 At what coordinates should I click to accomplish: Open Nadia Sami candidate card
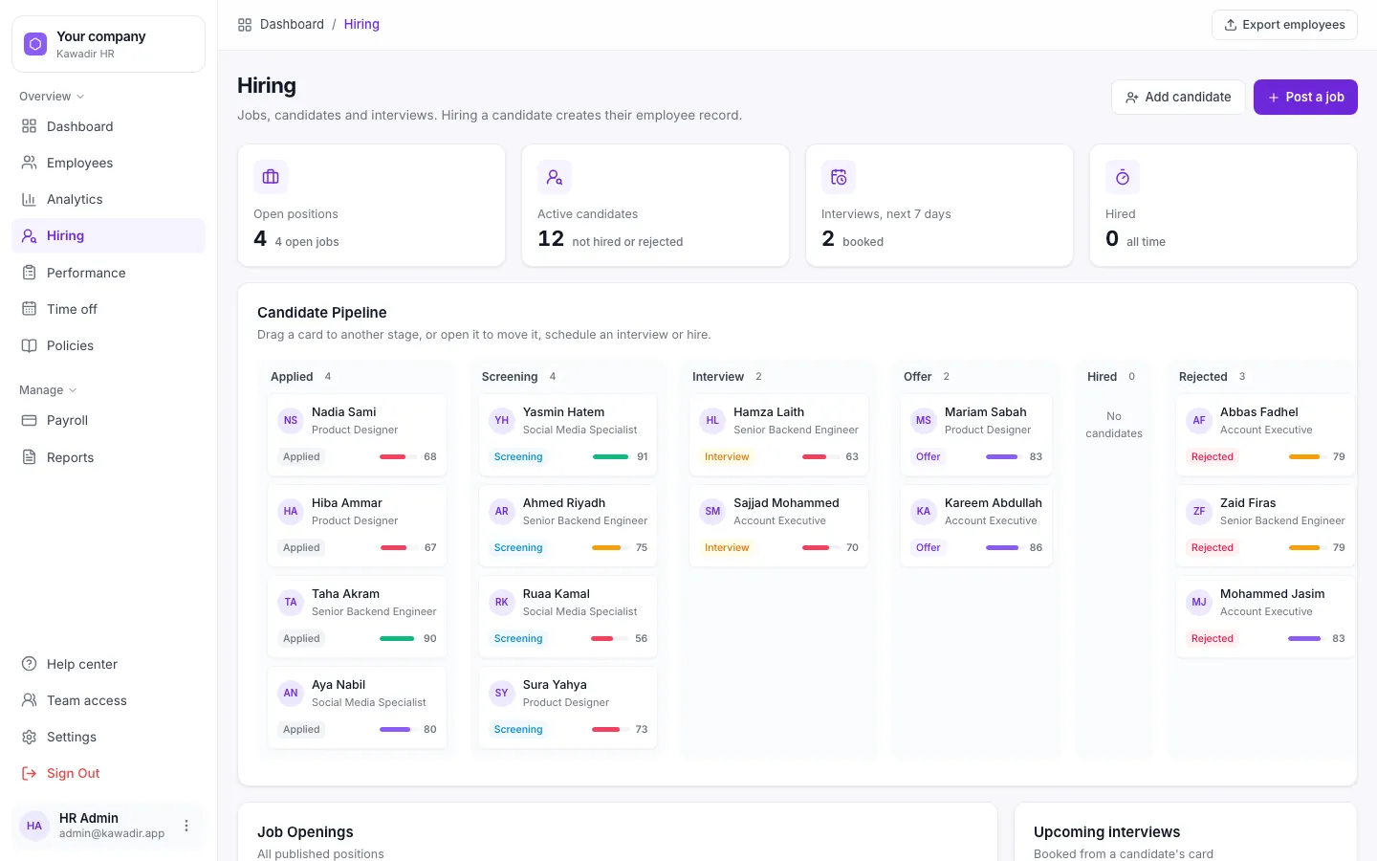tap(357, 435)
